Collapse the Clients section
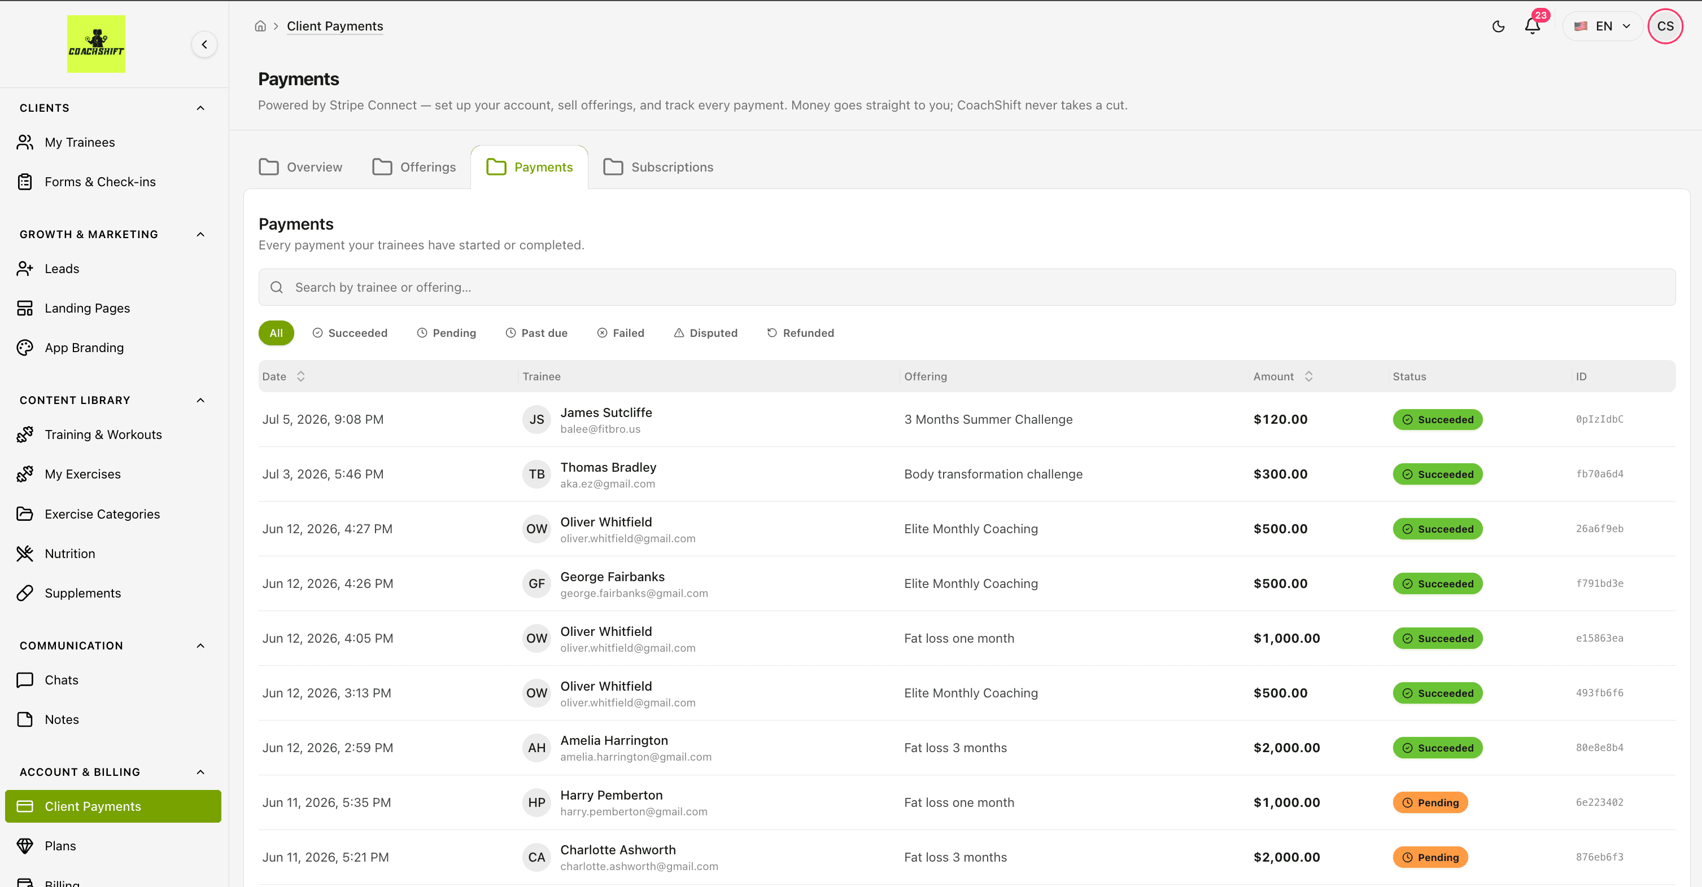 click(201, 108)
